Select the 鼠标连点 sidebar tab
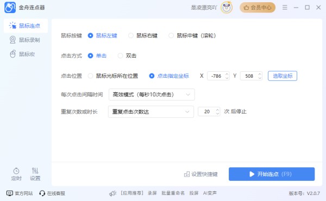The height and width of the screenshot is (201, 326). 26,26
